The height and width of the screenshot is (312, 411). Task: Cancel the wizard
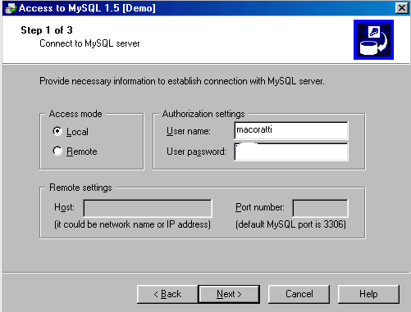(x=299, y=294)
